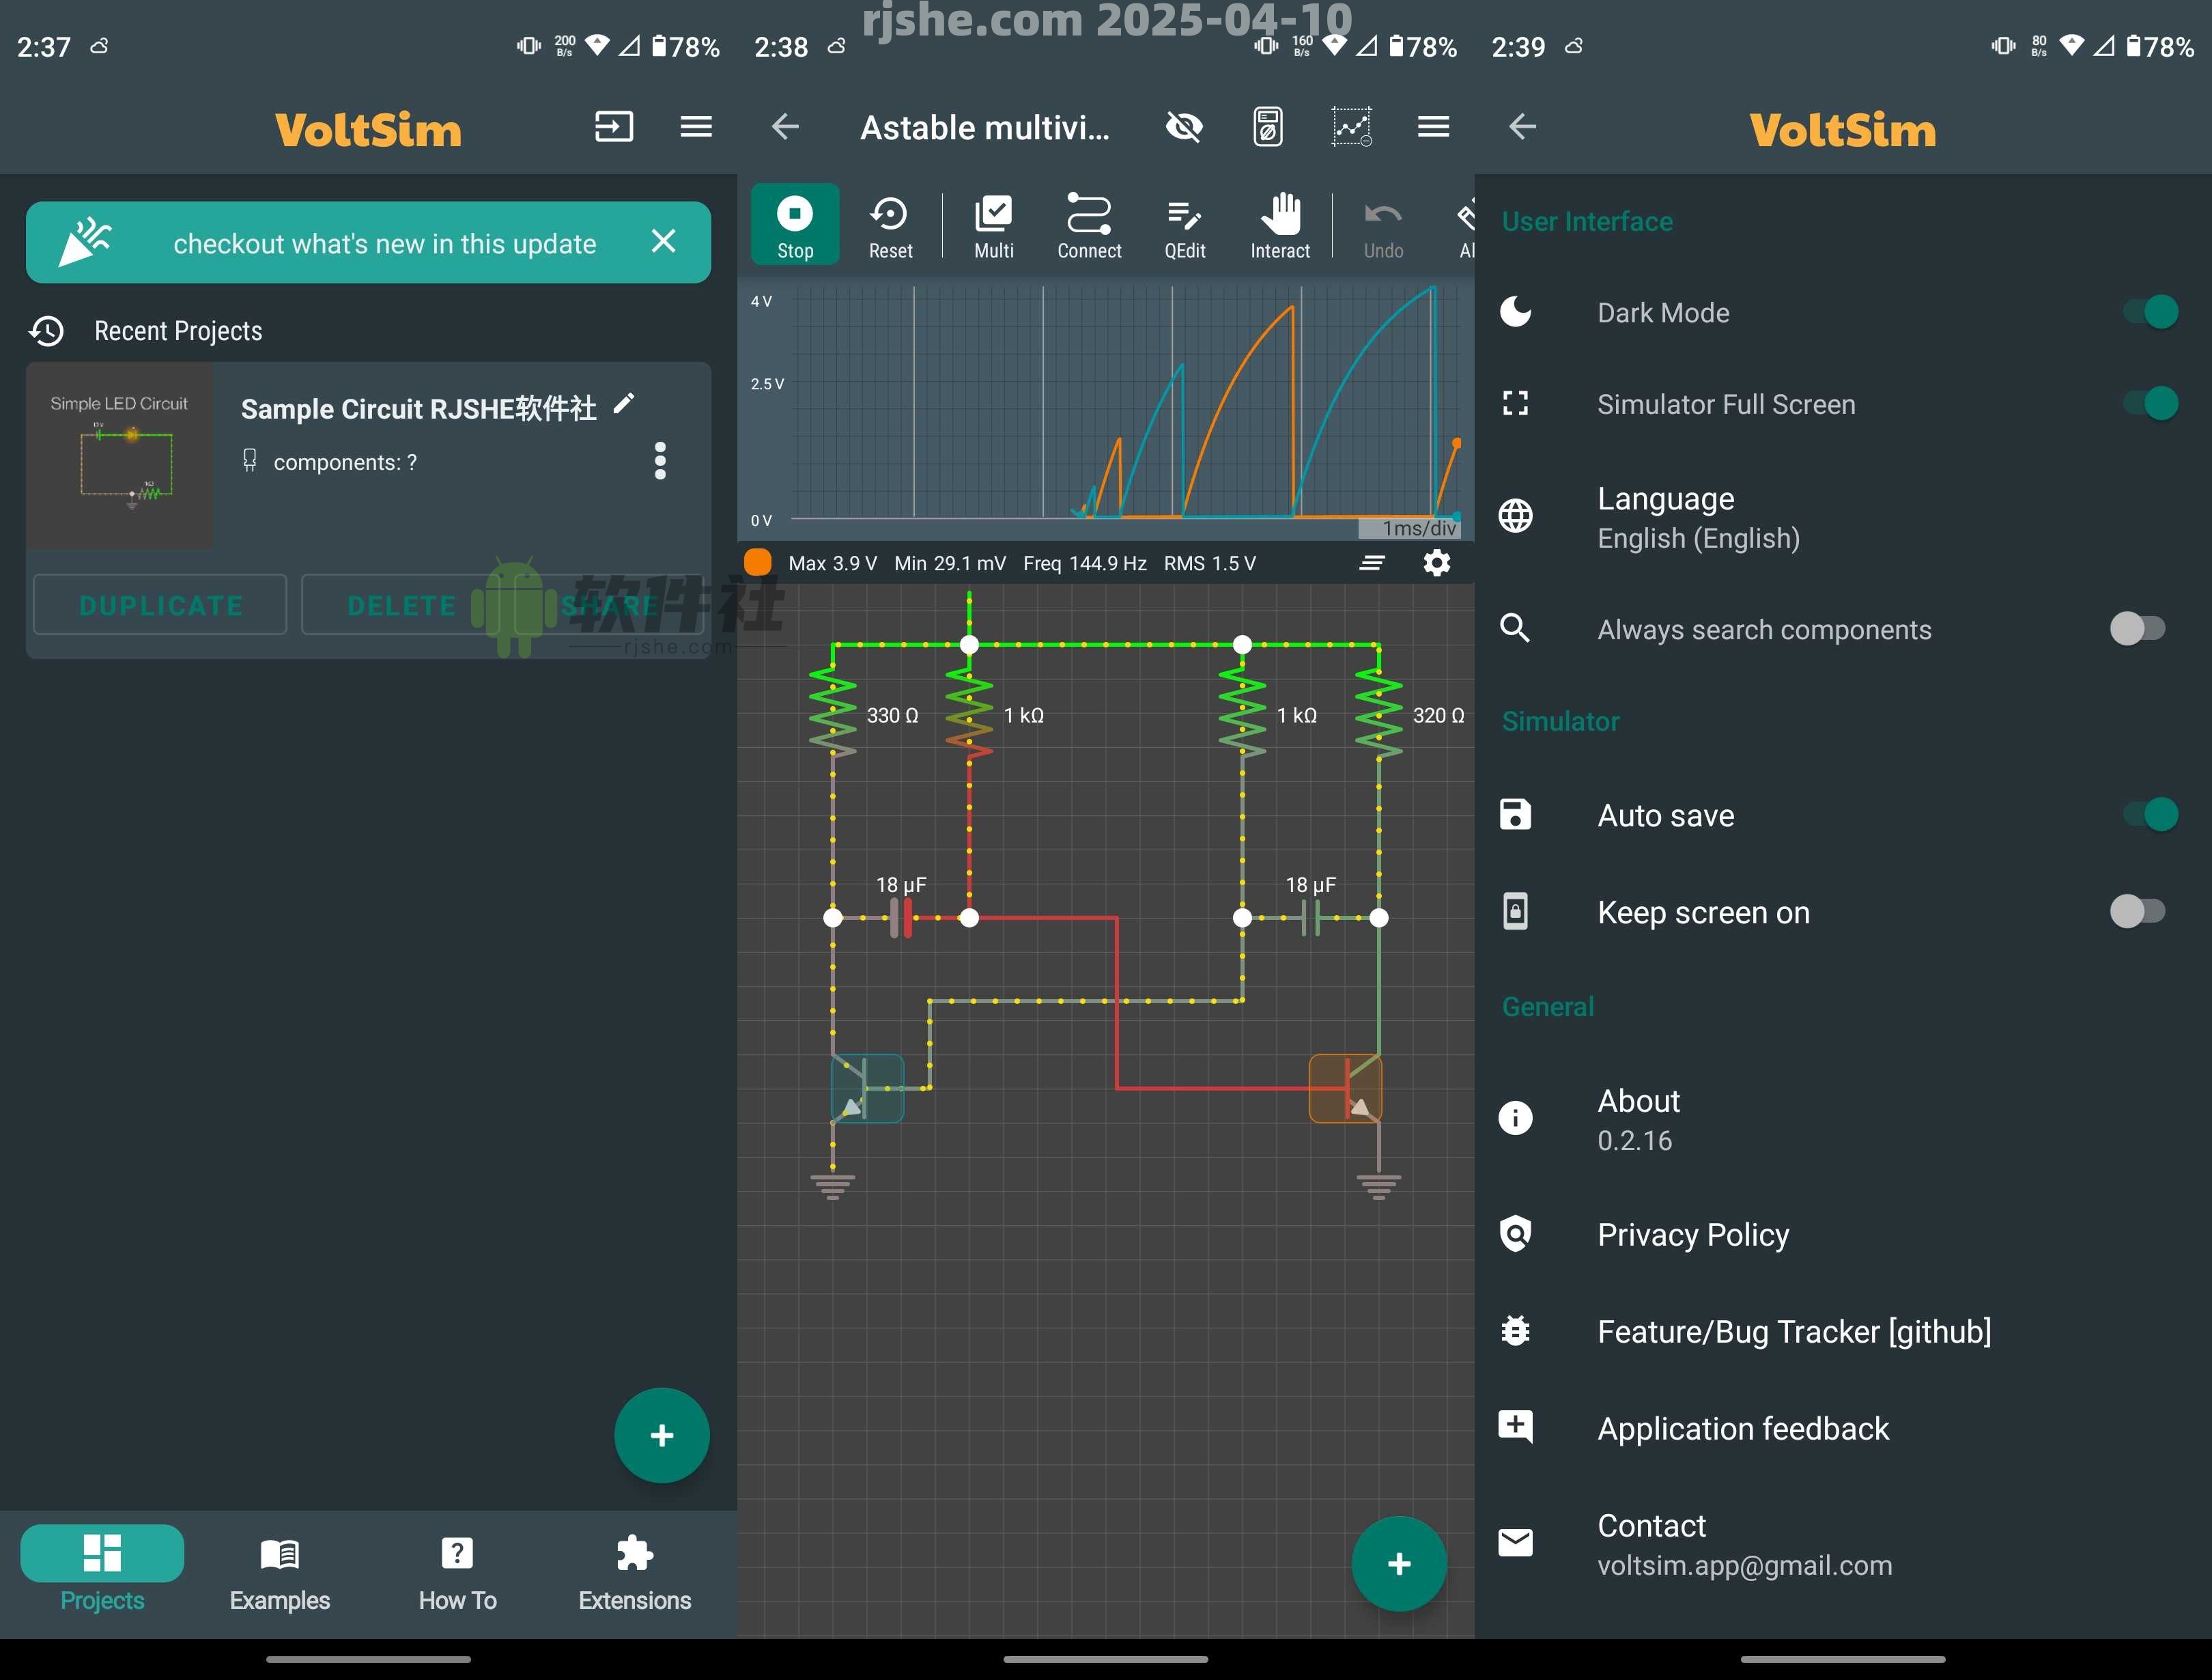Toggle Simulator Full Screen switch
Screen dimensions: 2212x1680
coord(2149,403)
